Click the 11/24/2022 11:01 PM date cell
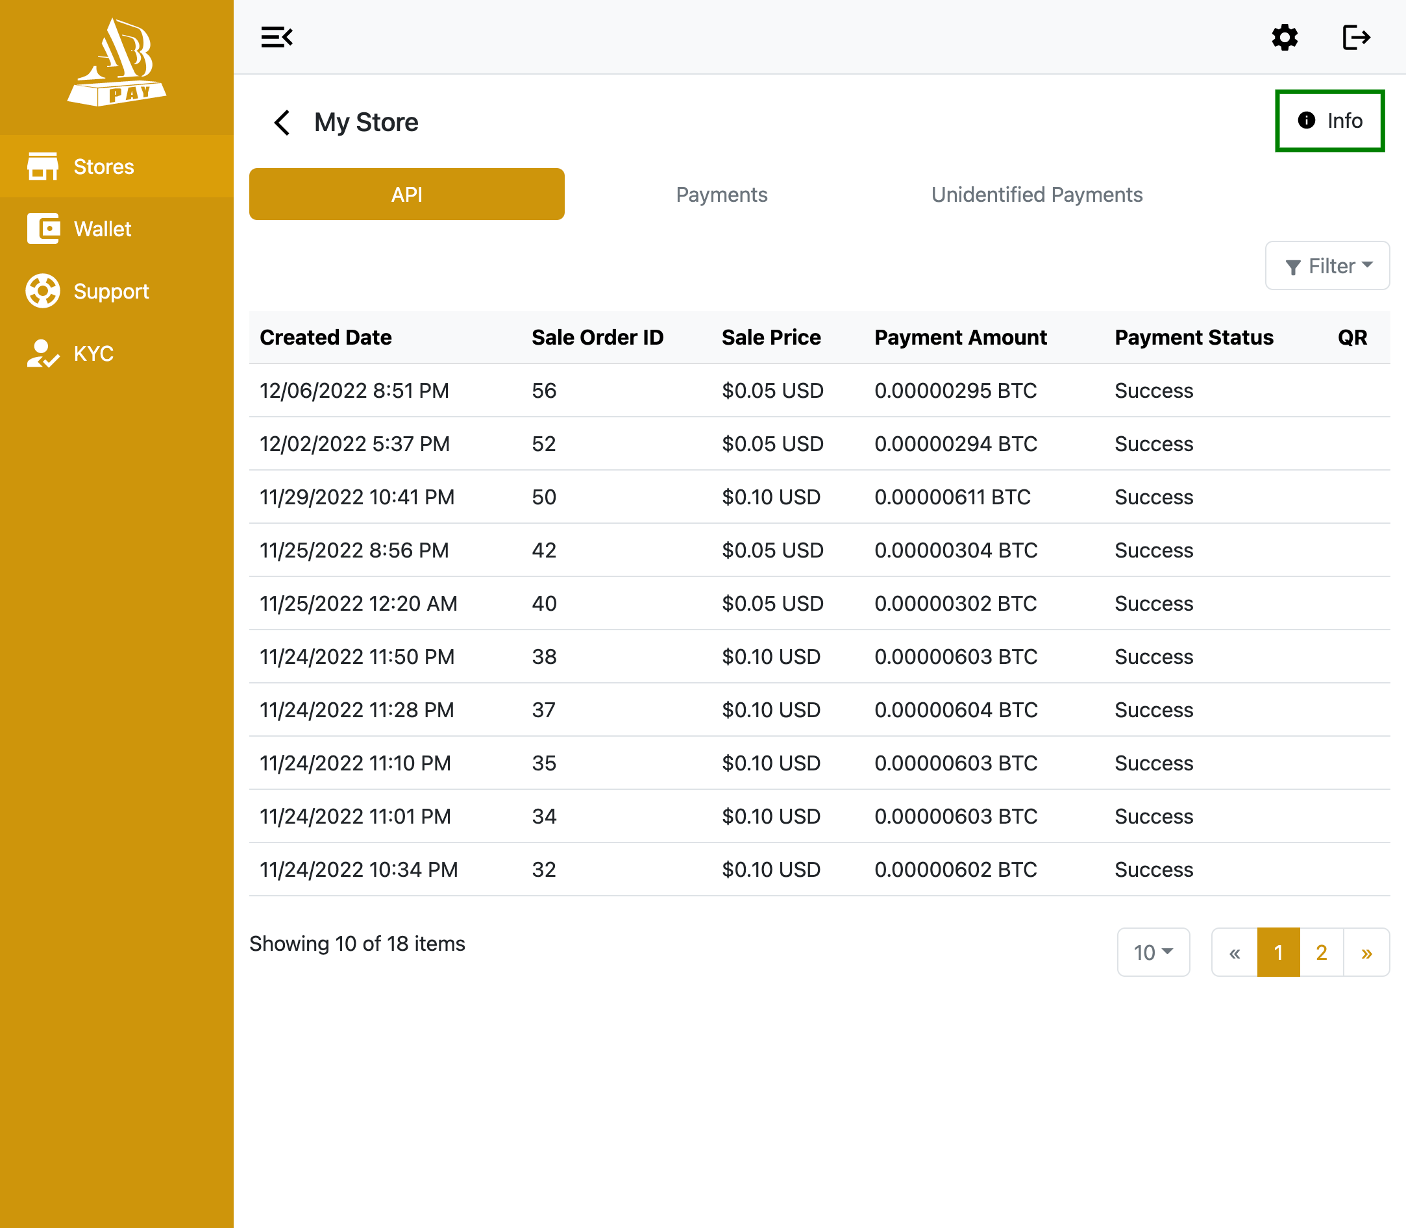 click(356, 816)
